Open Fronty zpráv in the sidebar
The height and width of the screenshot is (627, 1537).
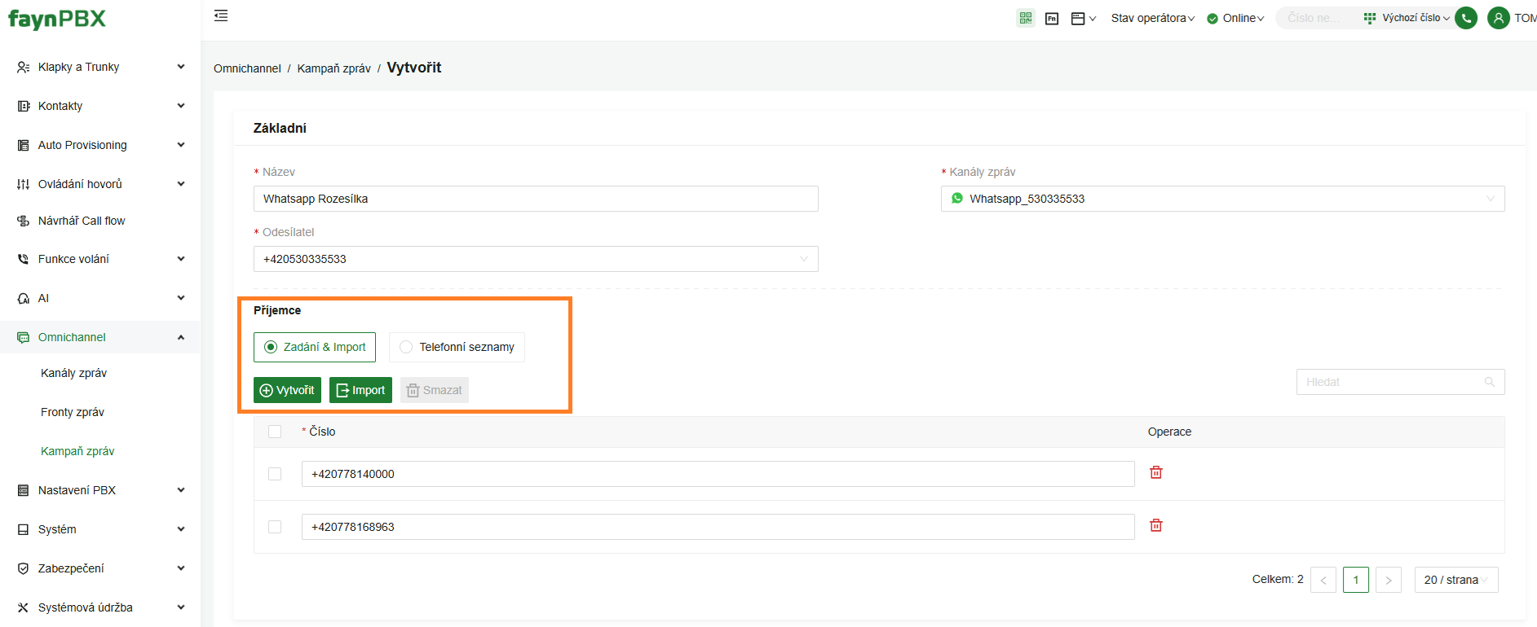tap(73, 412)
